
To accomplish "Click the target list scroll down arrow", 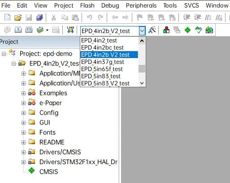I will [x=142, y=83].
